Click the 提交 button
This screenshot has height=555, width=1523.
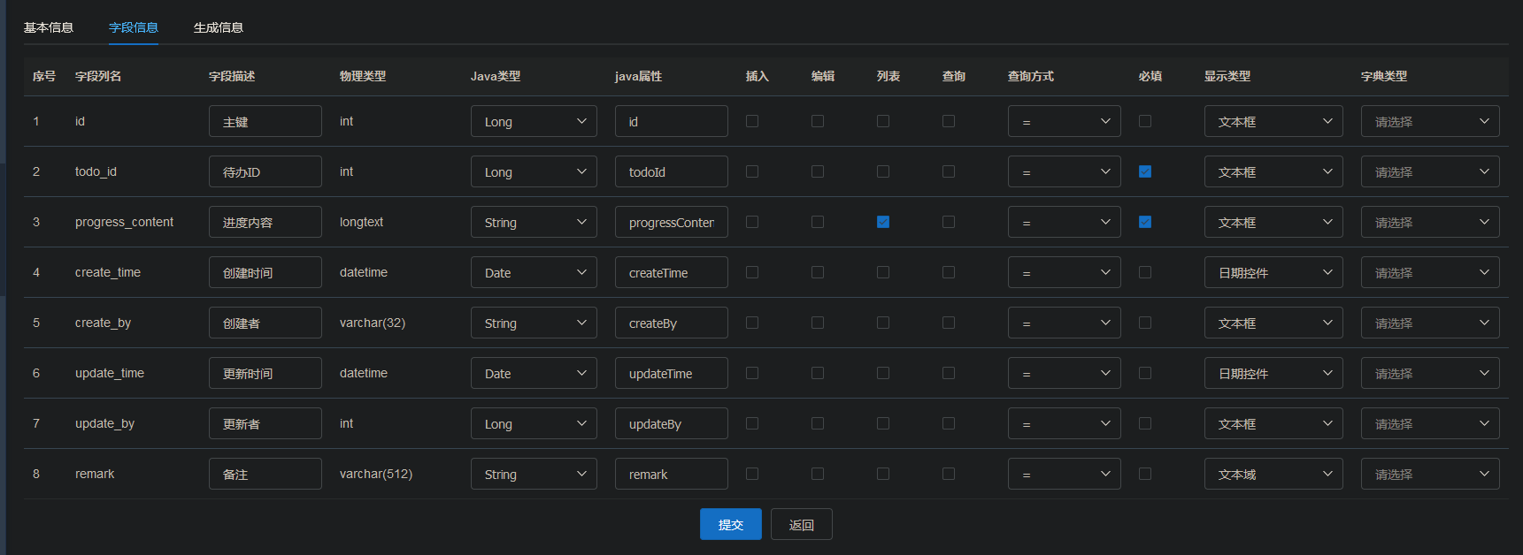pos(730,524)
